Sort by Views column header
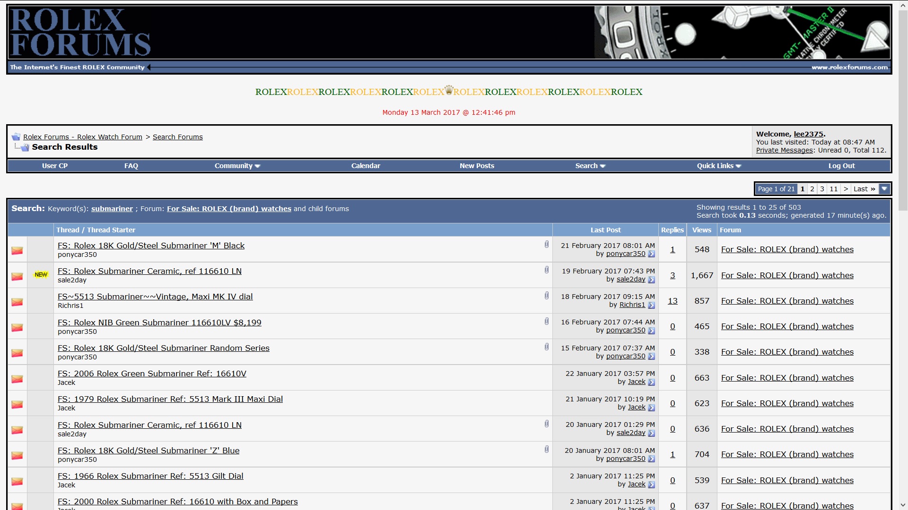The height and width of the screenshot is (510, 908). coord(701,230)
